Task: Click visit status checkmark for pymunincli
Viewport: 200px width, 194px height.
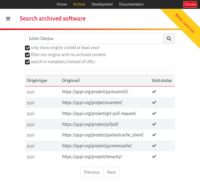Action: tap(154, 92)
